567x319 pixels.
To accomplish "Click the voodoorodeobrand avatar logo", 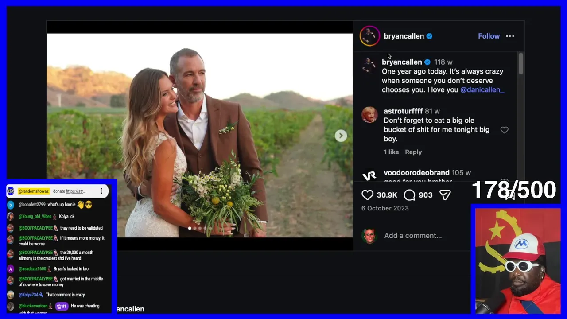I will [369, 176].
